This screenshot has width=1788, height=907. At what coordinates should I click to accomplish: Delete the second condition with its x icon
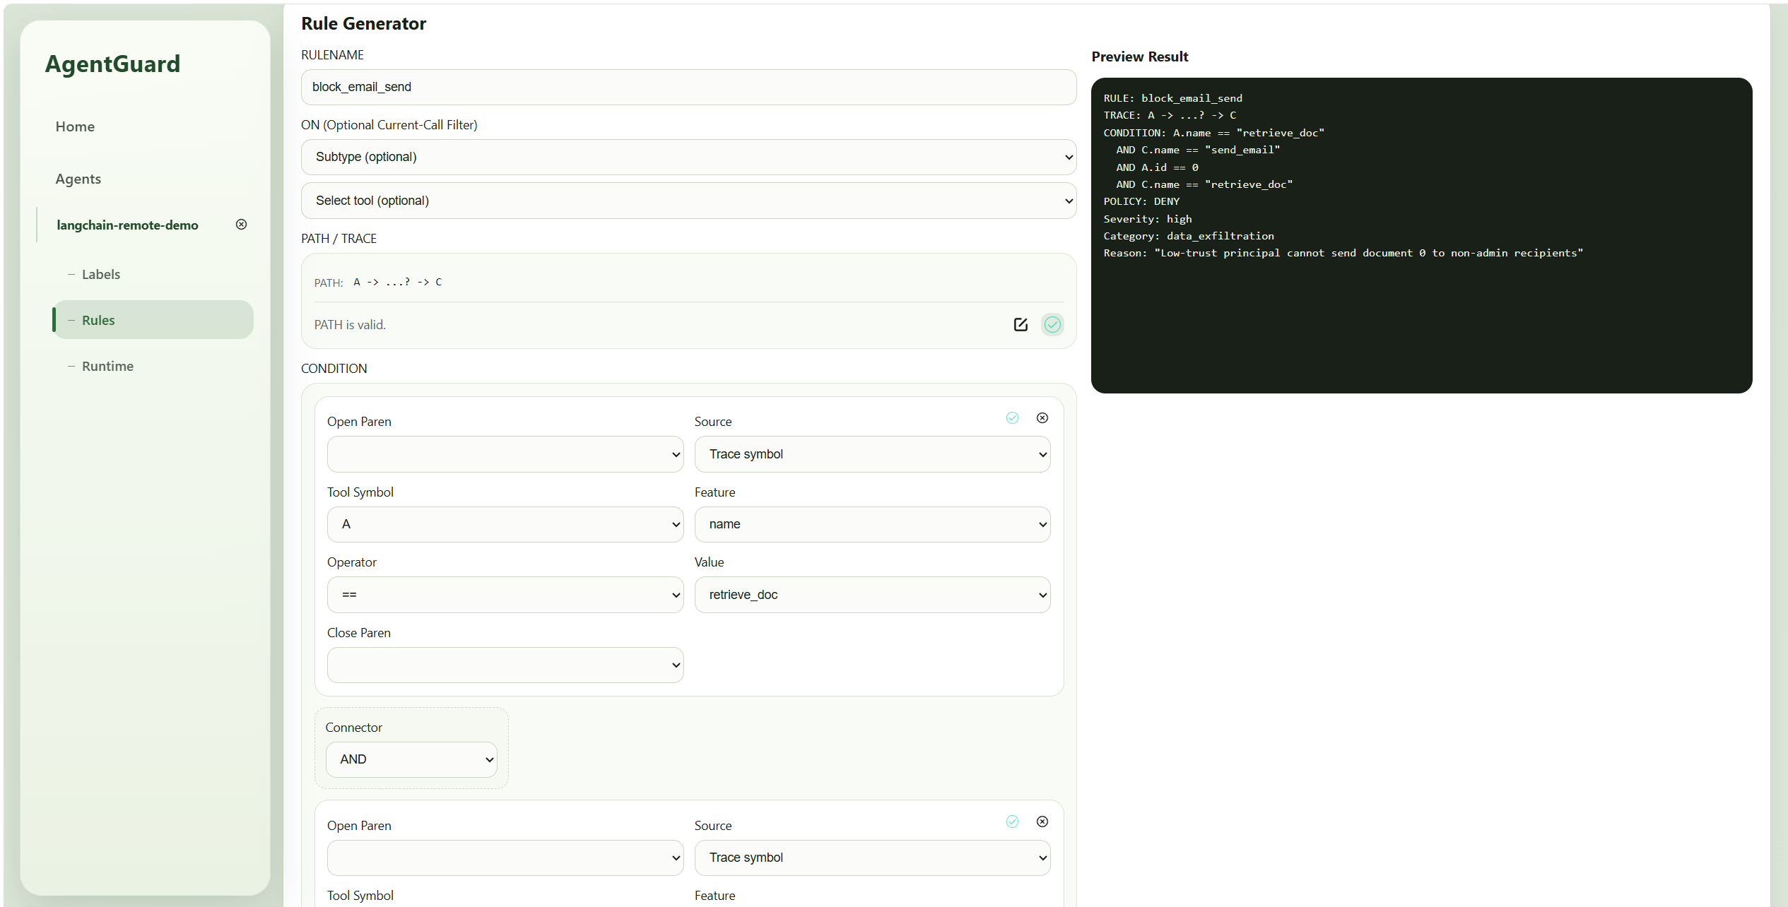tap(1042, 822)
